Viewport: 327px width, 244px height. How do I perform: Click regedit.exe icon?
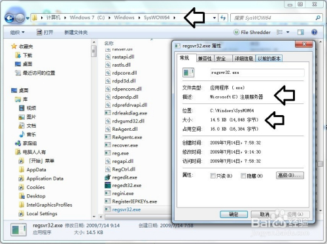coord(107,177)
